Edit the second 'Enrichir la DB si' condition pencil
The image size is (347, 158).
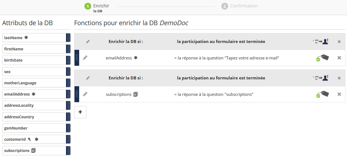click(88, 78)
